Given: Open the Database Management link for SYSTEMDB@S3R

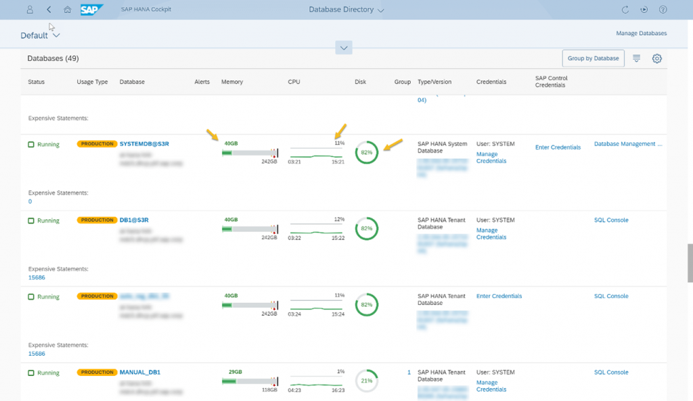Looking at the screenshot, I should click(628, 144).
